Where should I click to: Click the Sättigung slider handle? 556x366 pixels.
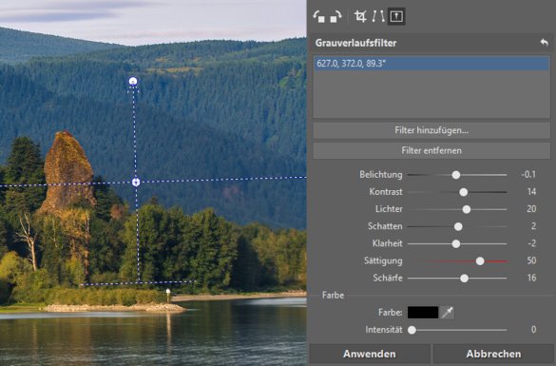pyautogui.click(x=480, y=261)
